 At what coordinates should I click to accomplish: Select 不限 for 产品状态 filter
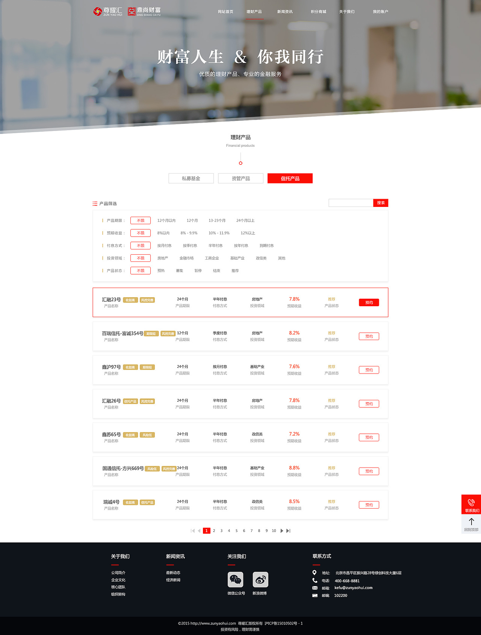pos(141,270)
